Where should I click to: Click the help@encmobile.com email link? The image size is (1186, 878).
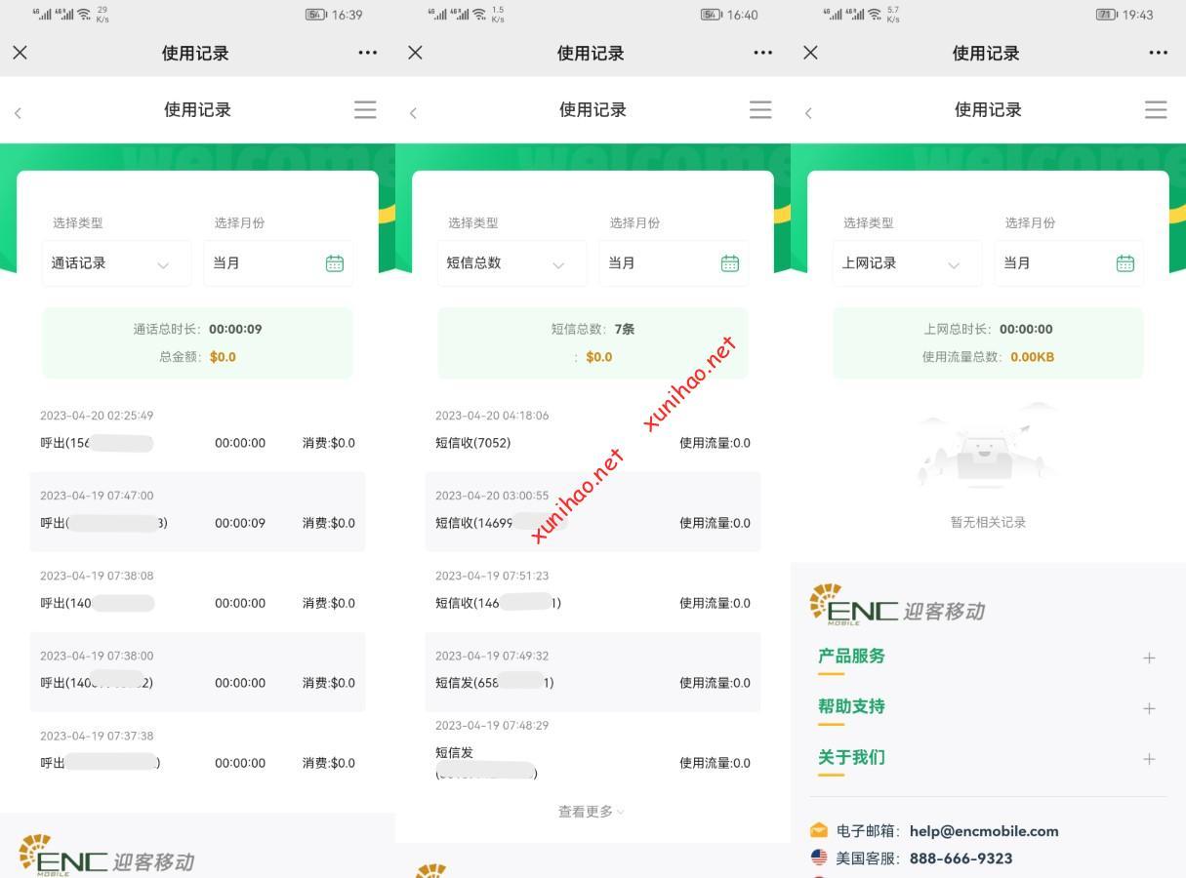(x=983, y=831)
